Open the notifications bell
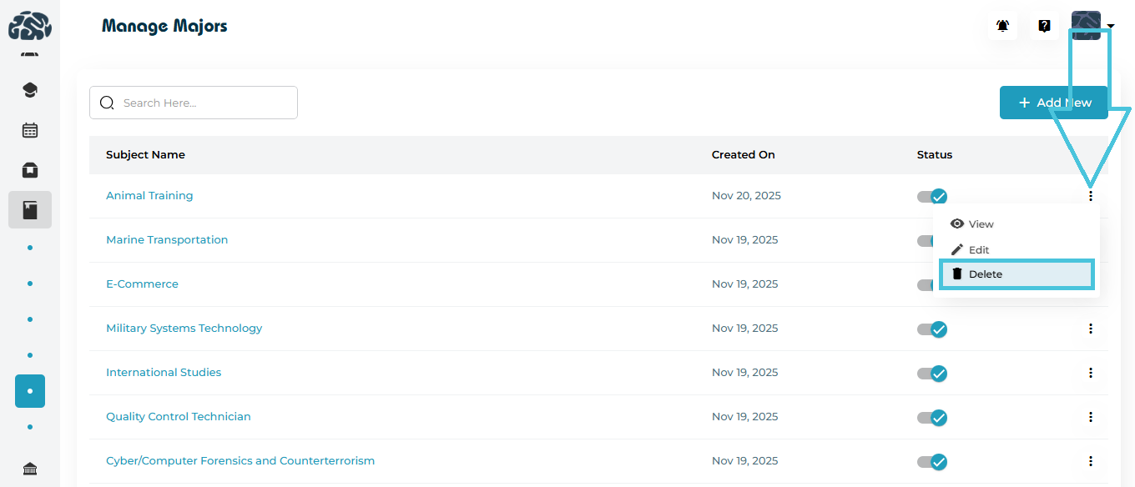Screen dimensions: 1135x487 point(1002,26)
